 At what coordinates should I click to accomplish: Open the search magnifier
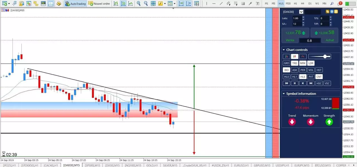(x=332, y=4)
